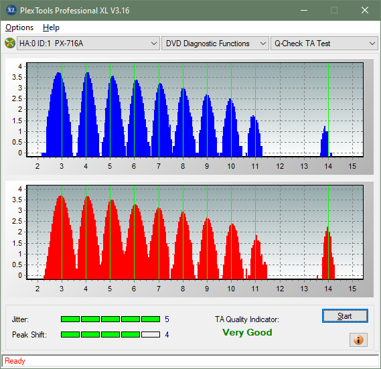The height and width of the screenshot is (369, 381).
Task: Click the Ready status bar text
Action: pos(15,361)
